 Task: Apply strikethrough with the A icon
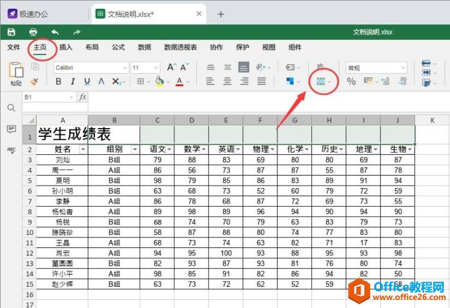(101, 81)
